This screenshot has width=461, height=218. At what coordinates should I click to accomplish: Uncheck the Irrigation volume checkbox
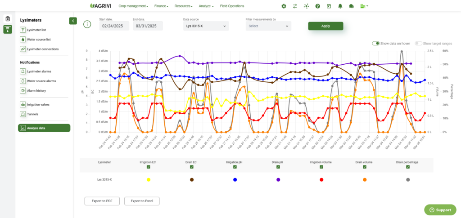tap(321, 167)
